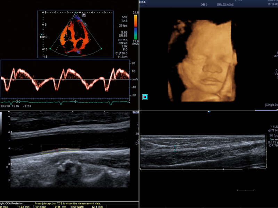Screen dimensions: 278x208
Task: Click the '11.8cm' depth value
Action: point(122,57)
